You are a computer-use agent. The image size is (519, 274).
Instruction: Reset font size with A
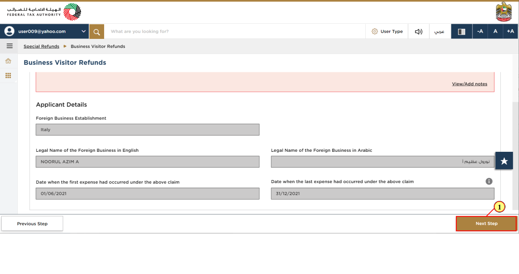(x=495, y=31)
